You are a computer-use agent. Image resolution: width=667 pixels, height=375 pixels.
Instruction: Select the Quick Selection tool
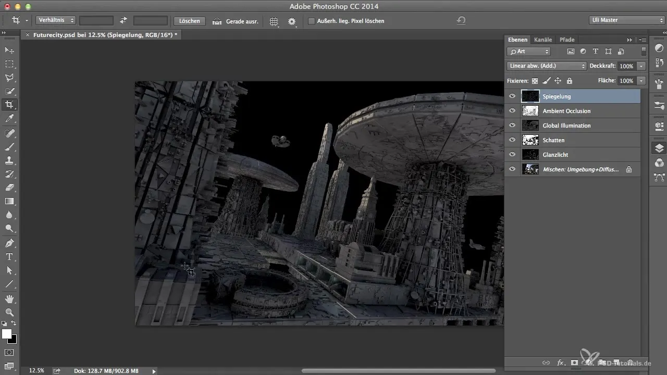click(x=9, y=91)
